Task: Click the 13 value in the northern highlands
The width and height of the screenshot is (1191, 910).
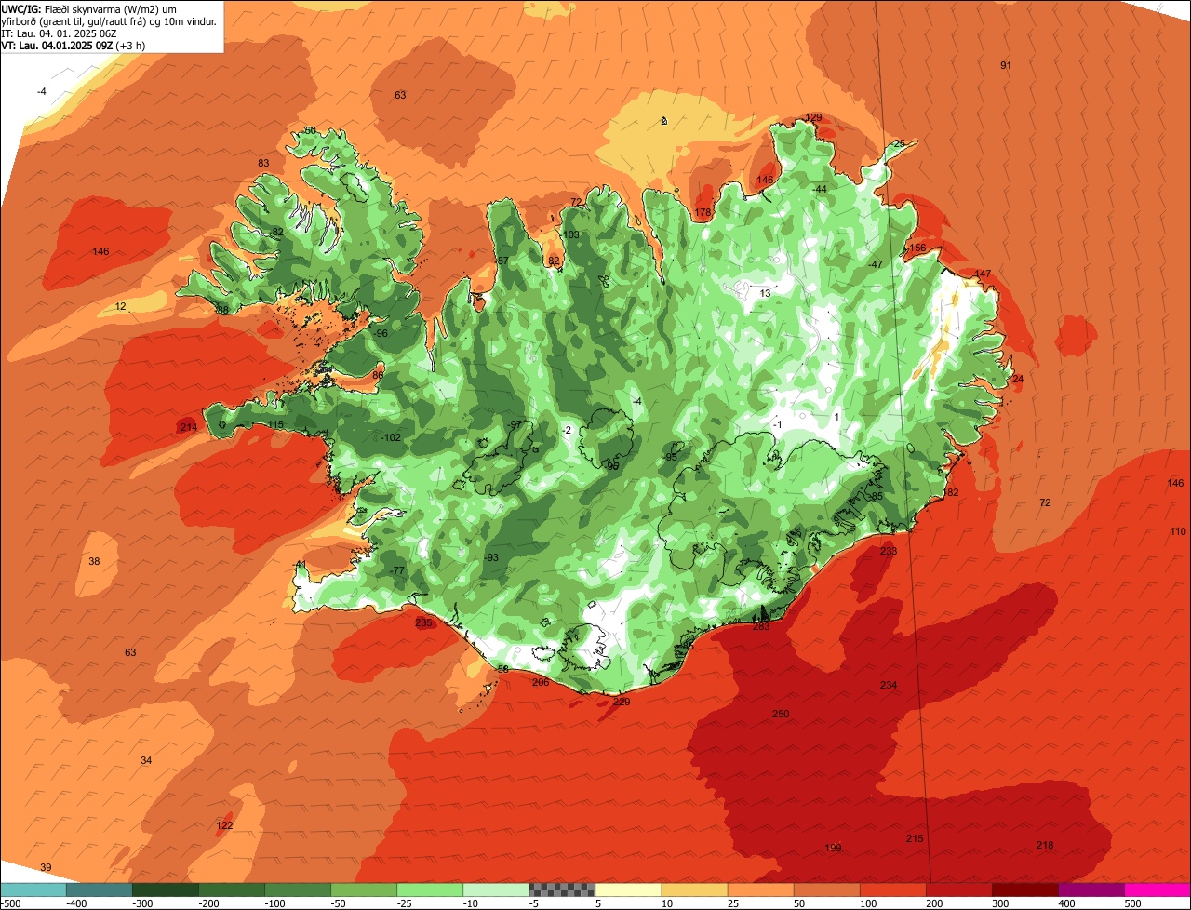Action: (x=765, y=293)
